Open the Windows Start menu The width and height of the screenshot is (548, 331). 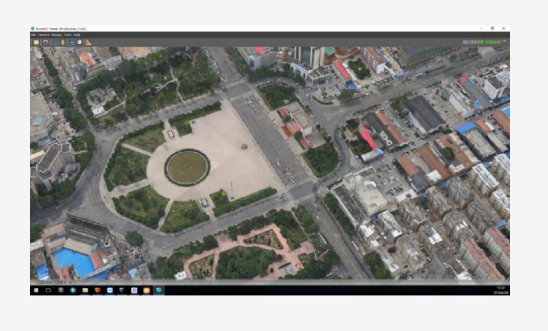coord(36,290)
